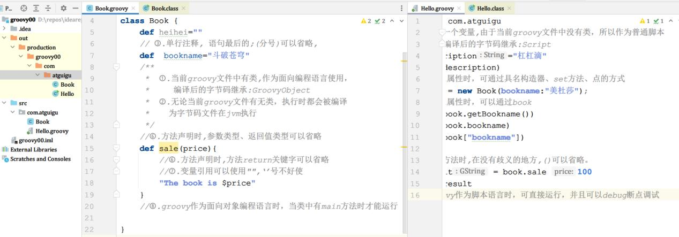Open Project panel gear options
The image size is (679, 237).
point(63,9)
